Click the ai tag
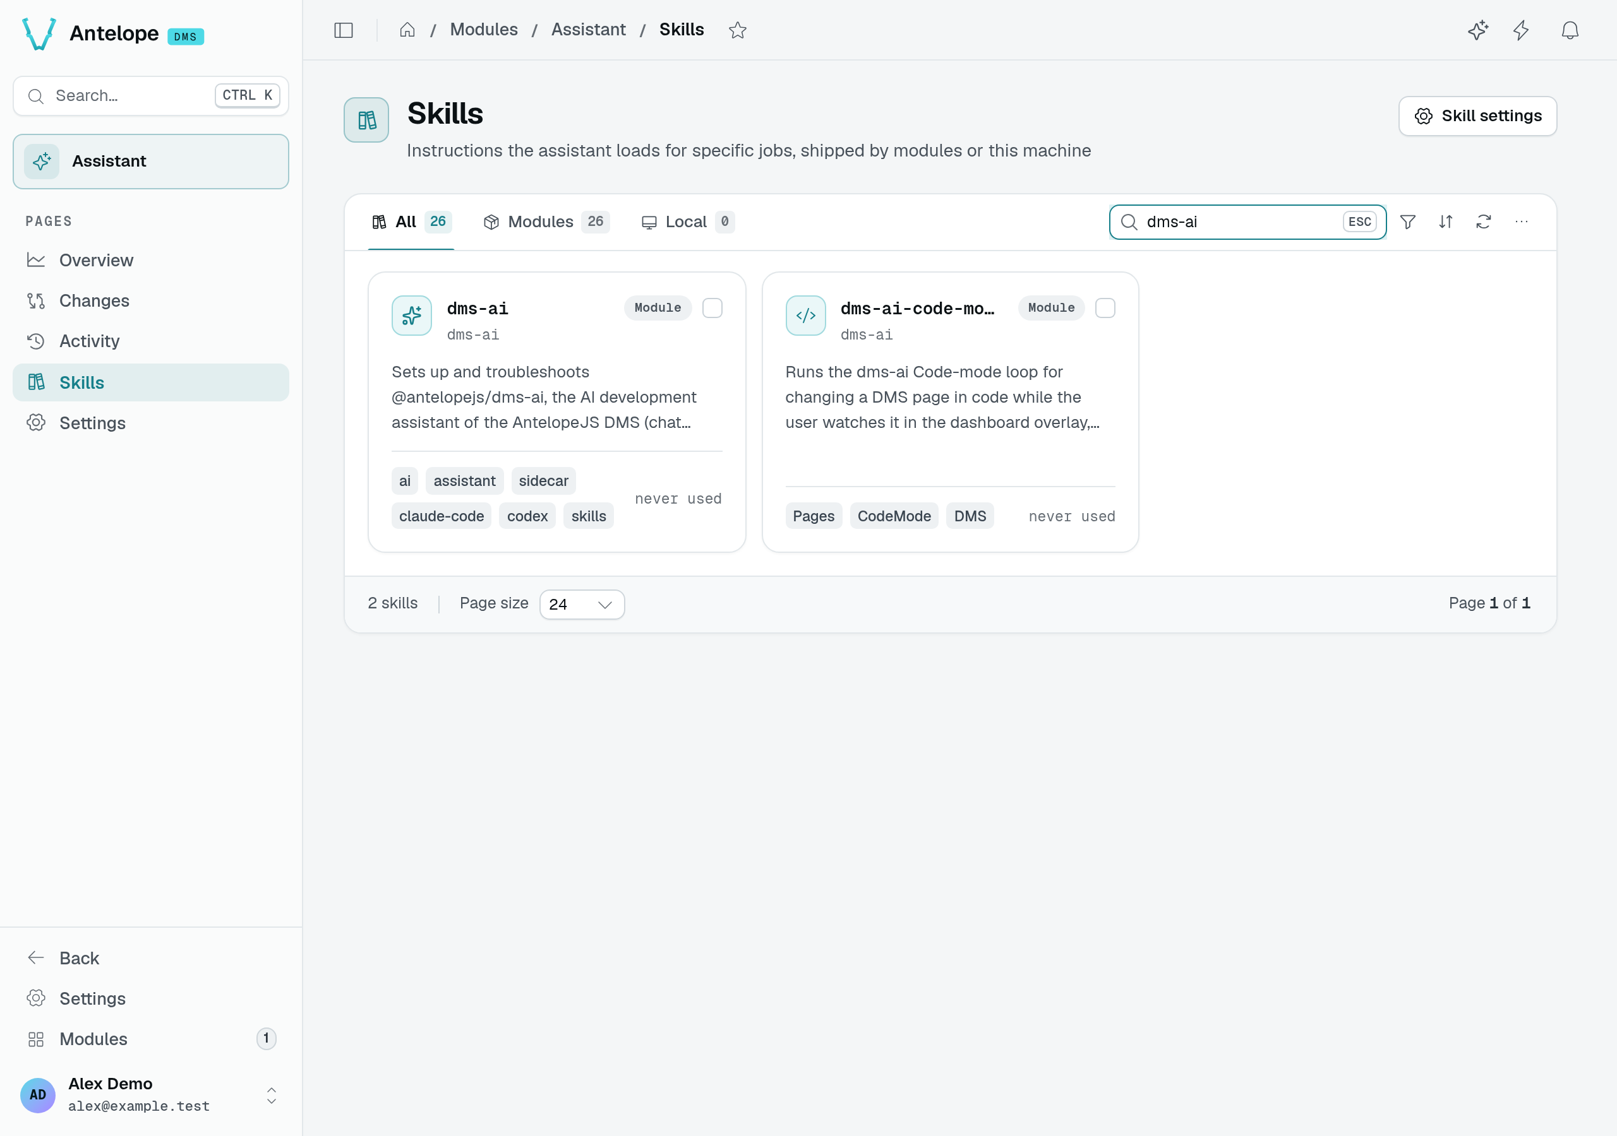 tap(404, 481)
